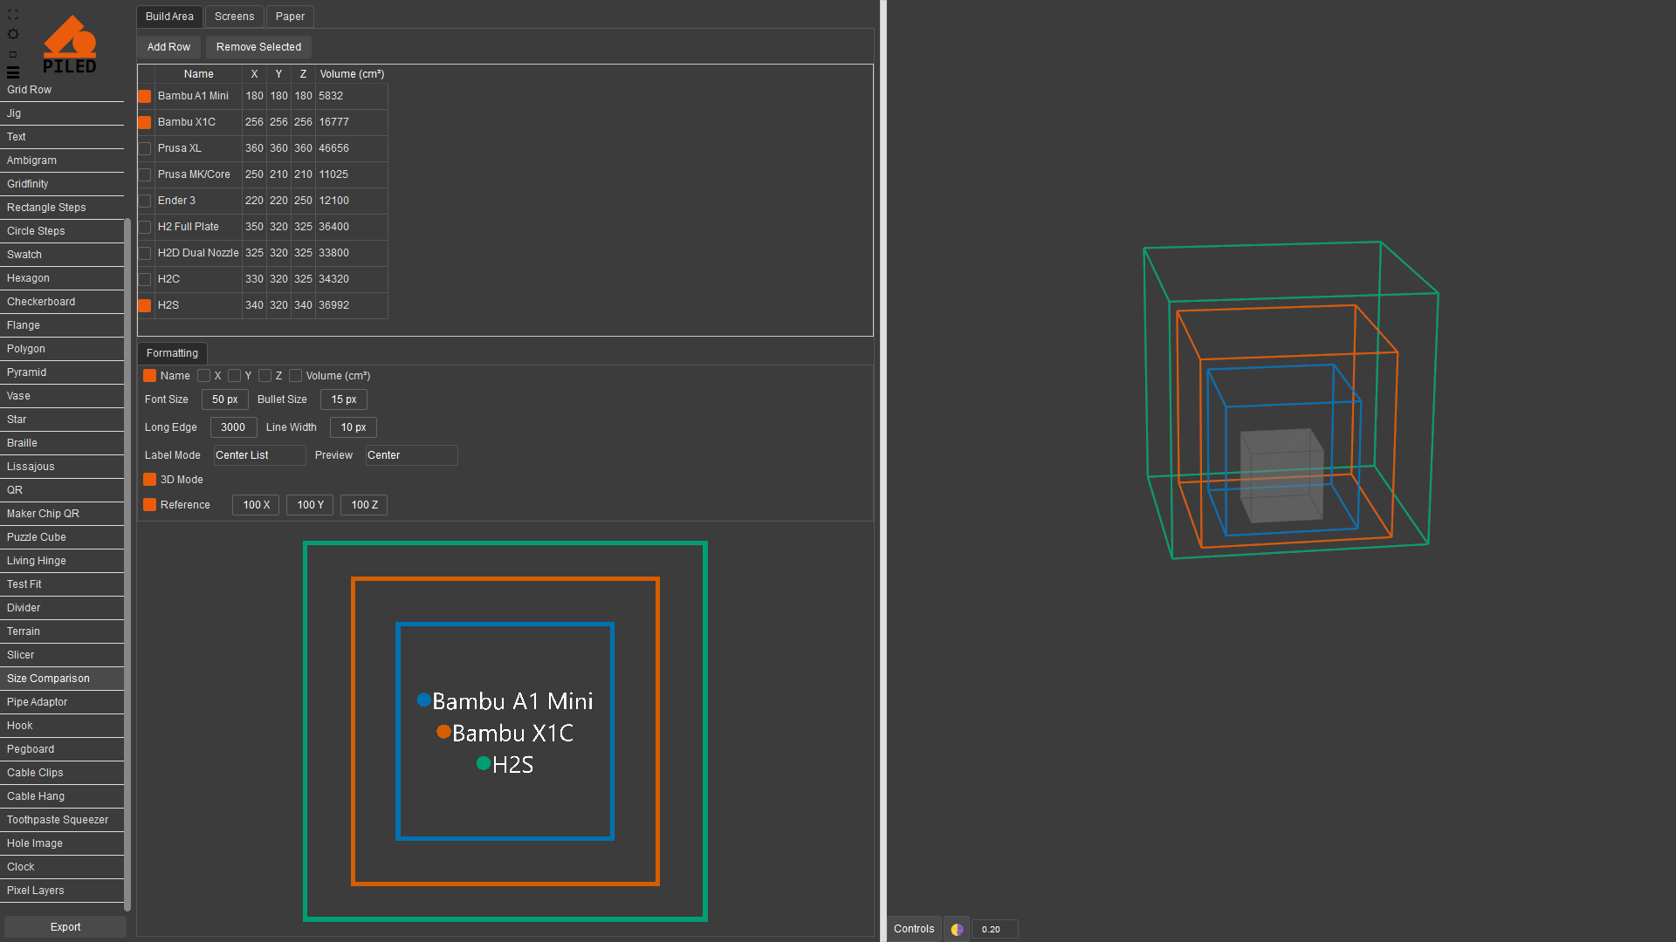Image resolution: width=1676 pixels, height=942 pixels.
Task: Click the sun brightness icon
Action: pyautogui.click(x=13, y=34)
